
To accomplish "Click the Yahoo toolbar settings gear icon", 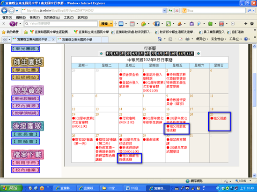I will click(252, 24).
